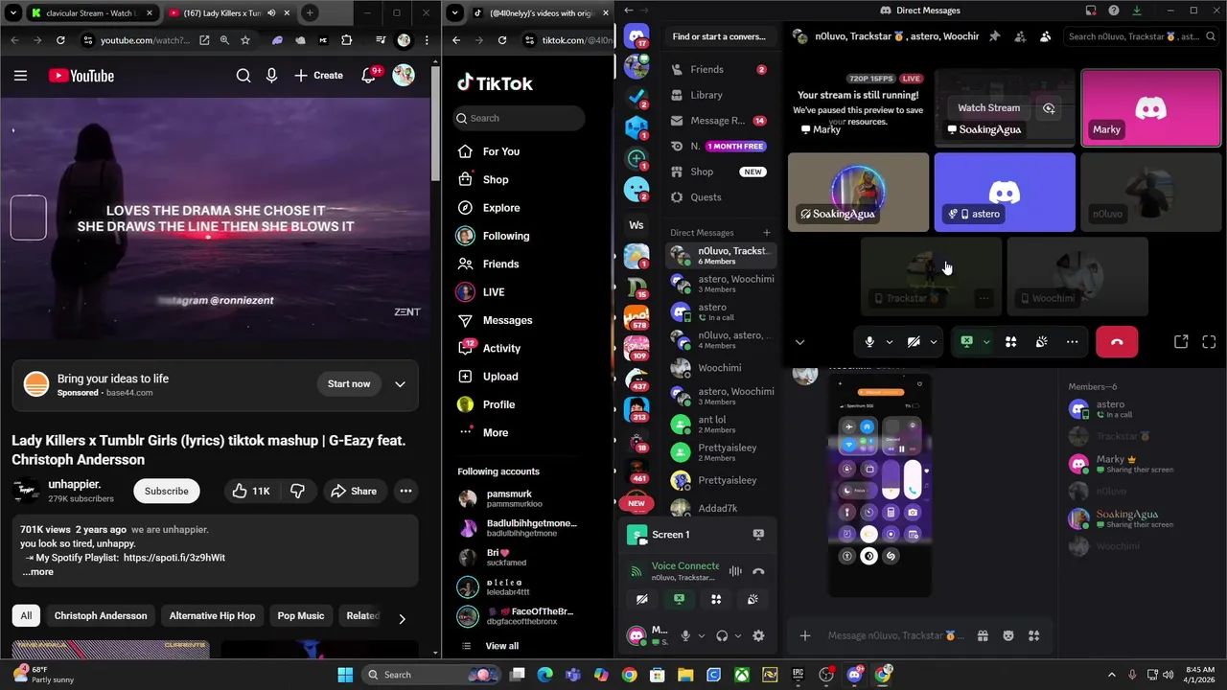Show more chips with right arrow
This screenshot has width=1227, height=690.
pyautogui.click(x=402, y=618)
